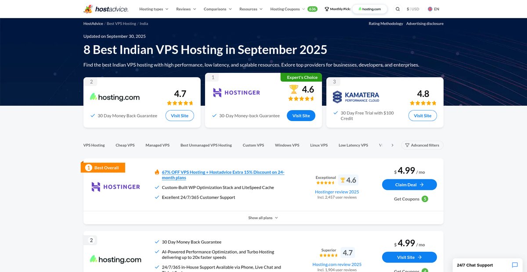Screen dimensions: 527x272
Task: Expand the Reviews menu
Action: pos(186,9)
